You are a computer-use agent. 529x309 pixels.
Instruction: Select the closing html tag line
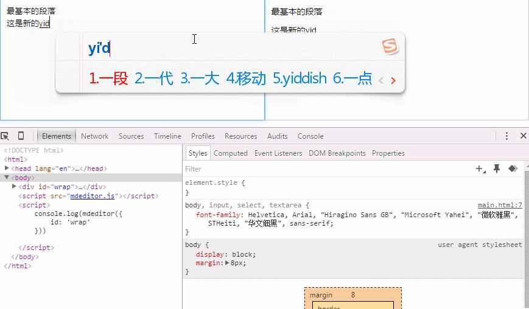[18, 266]
